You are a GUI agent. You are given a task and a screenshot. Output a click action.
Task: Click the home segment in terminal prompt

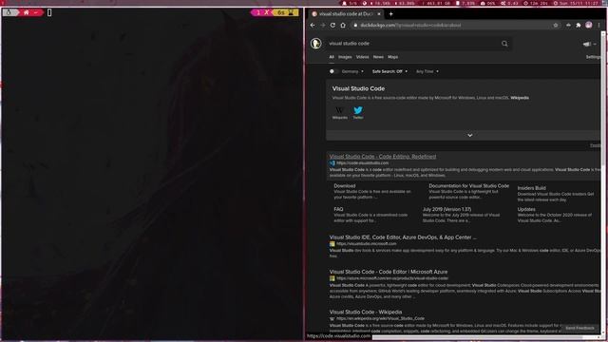(x=30, y=12)
